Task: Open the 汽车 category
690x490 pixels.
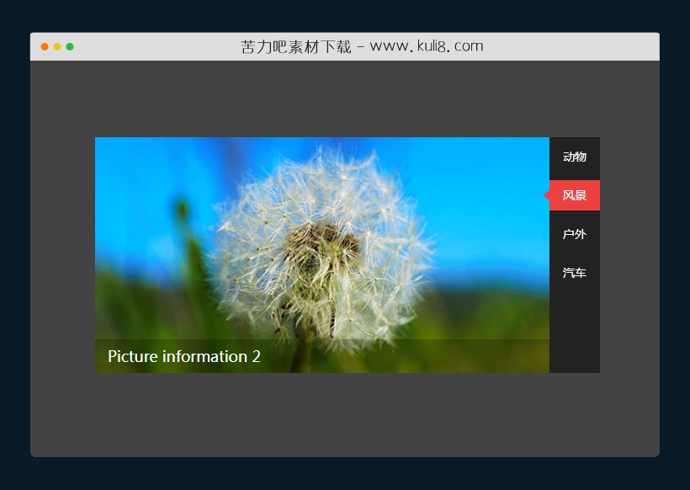Action: 574,273
